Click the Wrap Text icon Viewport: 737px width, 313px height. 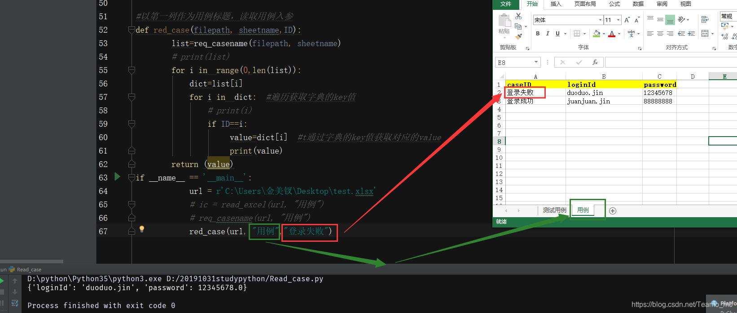[705, 19]
